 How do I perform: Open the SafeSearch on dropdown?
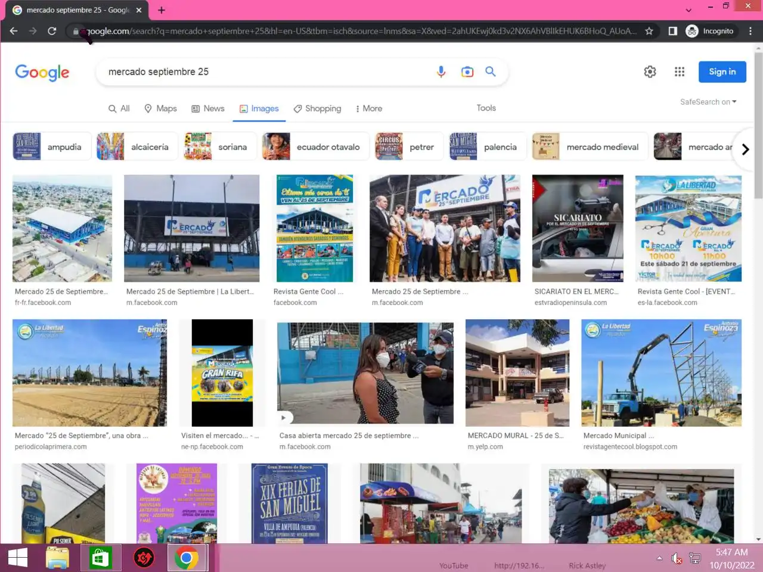[708, 102]
